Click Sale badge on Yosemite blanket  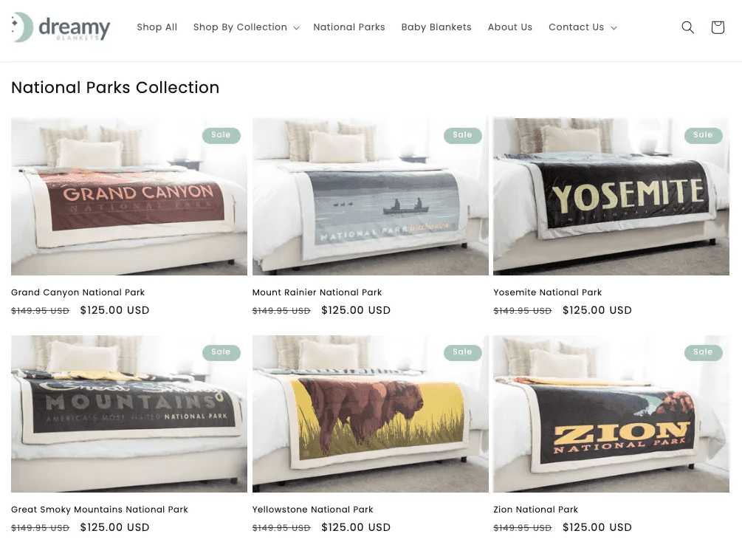(x=703, y=135)
